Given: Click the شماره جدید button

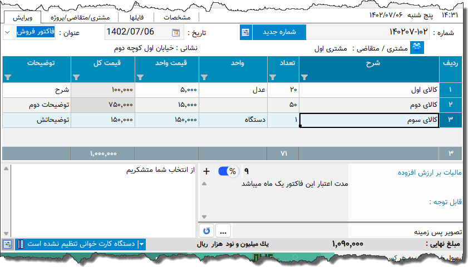Looking at the screenshot, I should pyautogui.click(x=279, y=32).
